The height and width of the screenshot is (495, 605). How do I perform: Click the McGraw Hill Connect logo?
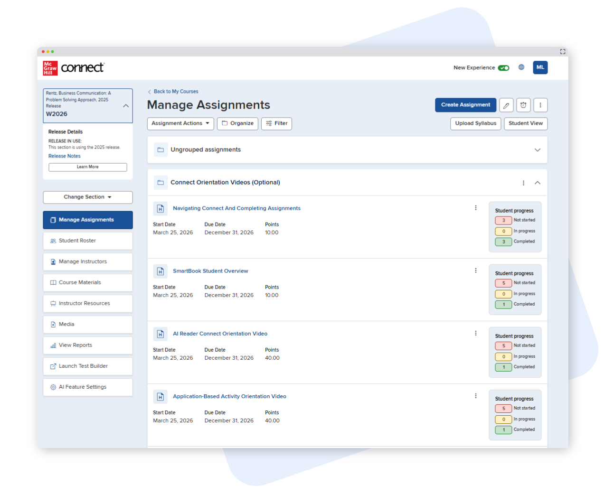click(74, 68)
